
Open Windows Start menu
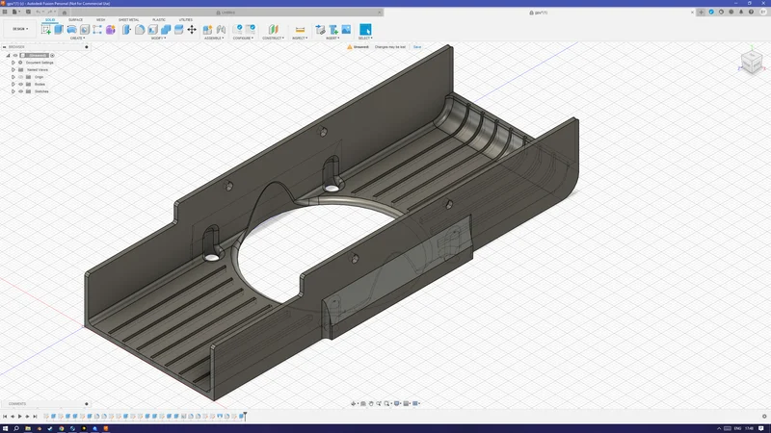(5, 428)
